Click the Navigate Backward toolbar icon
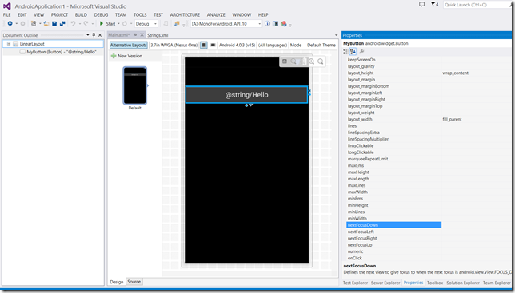The image size is (515, 293). pyautogui.click(x=10, y=24)
